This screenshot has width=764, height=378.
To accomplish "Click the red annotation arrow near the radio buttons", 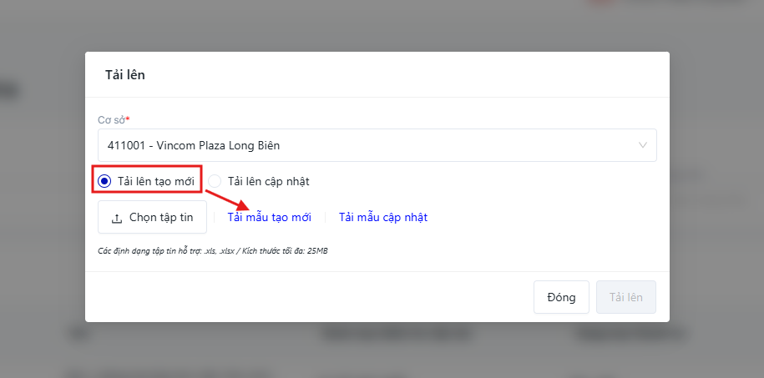I will point(225,202).
